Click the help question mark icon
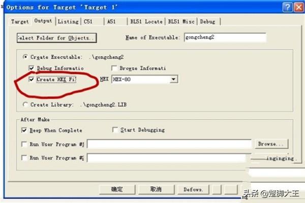Image resolution: width=305 pixels, height=203 pixels. (287, 8)
